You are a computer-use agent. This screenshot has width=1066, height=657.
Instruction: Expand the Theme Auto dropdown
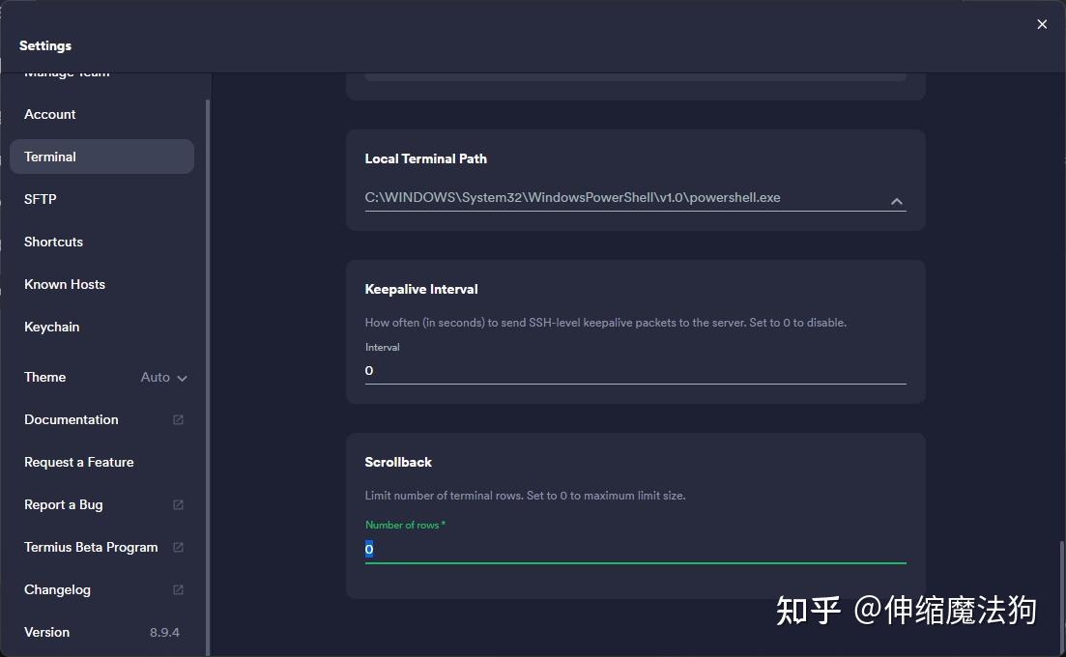(164, 377)
